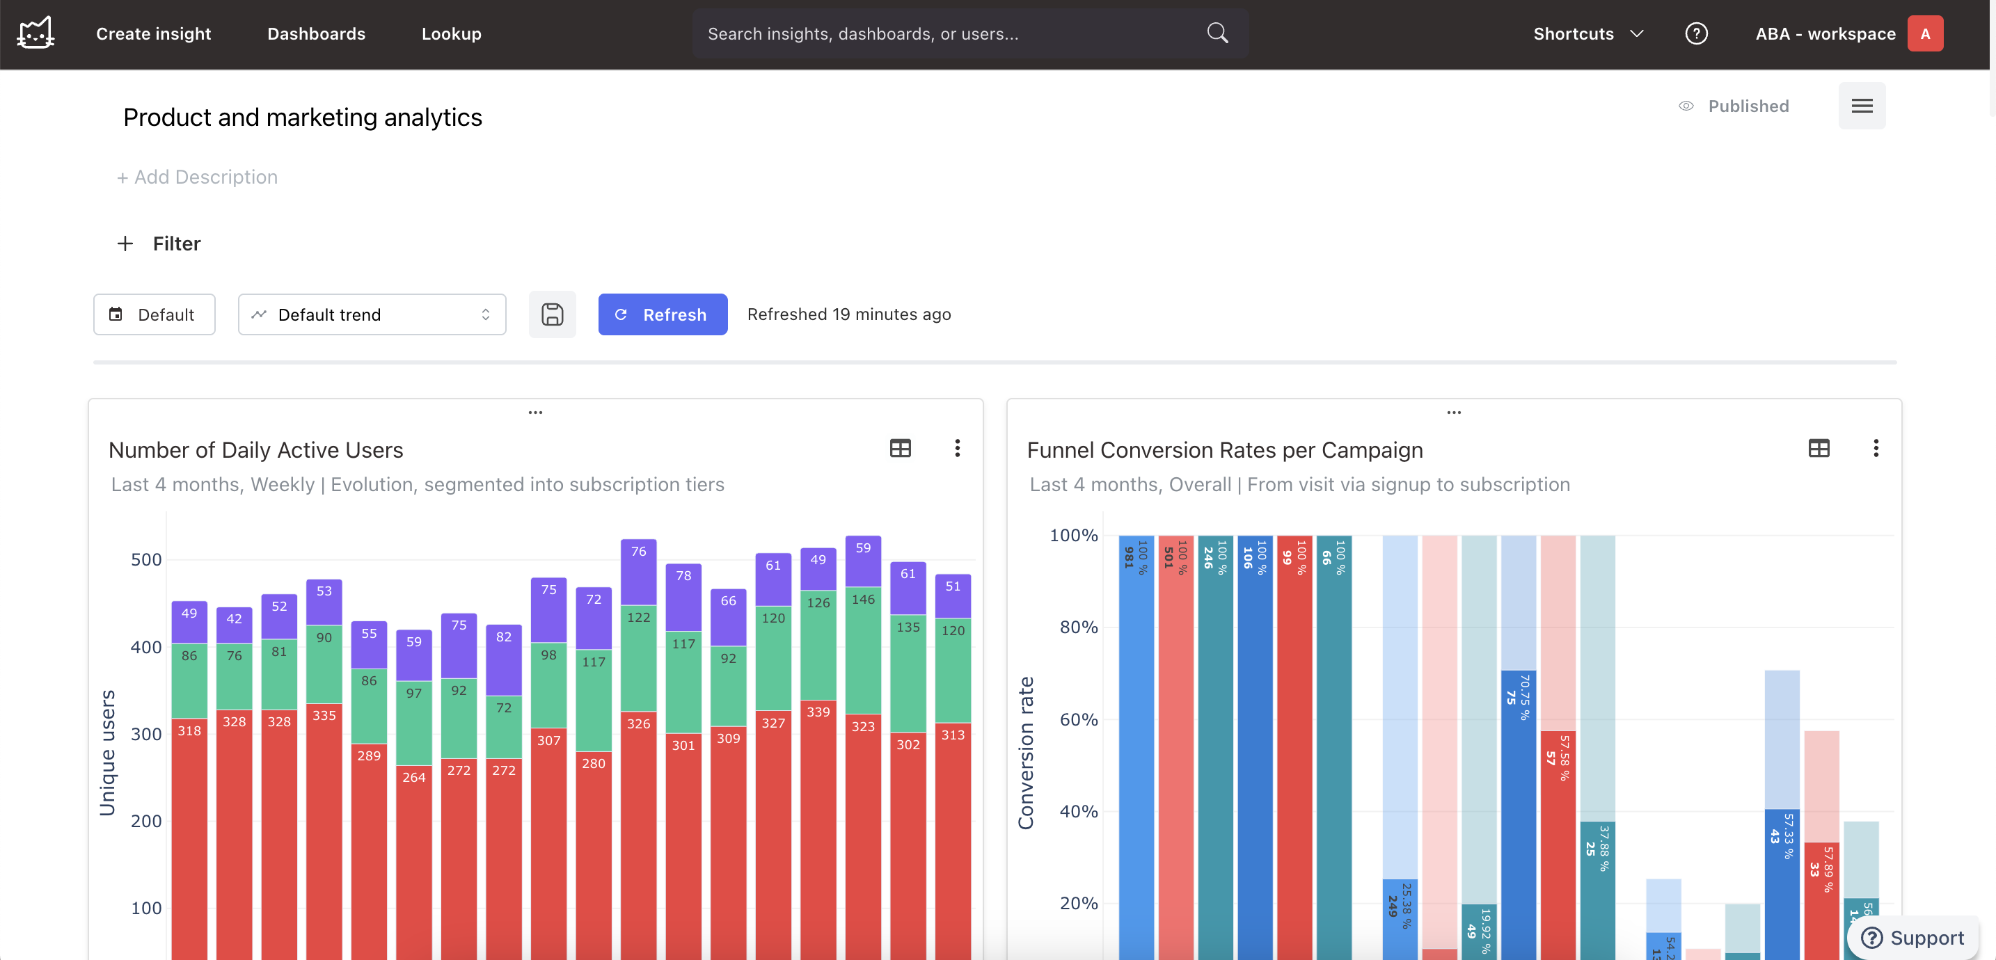
Task: Open the Default date range picker
Action: [x=155, y=314]
